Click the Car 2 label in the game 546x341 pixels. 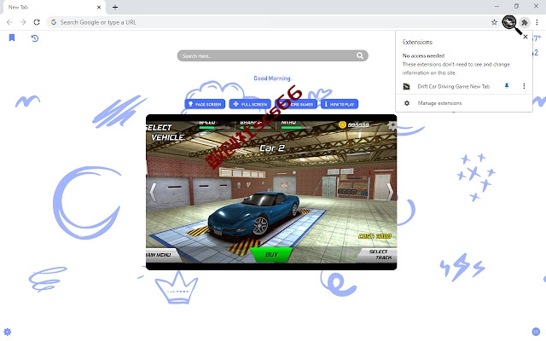[272, 147]
